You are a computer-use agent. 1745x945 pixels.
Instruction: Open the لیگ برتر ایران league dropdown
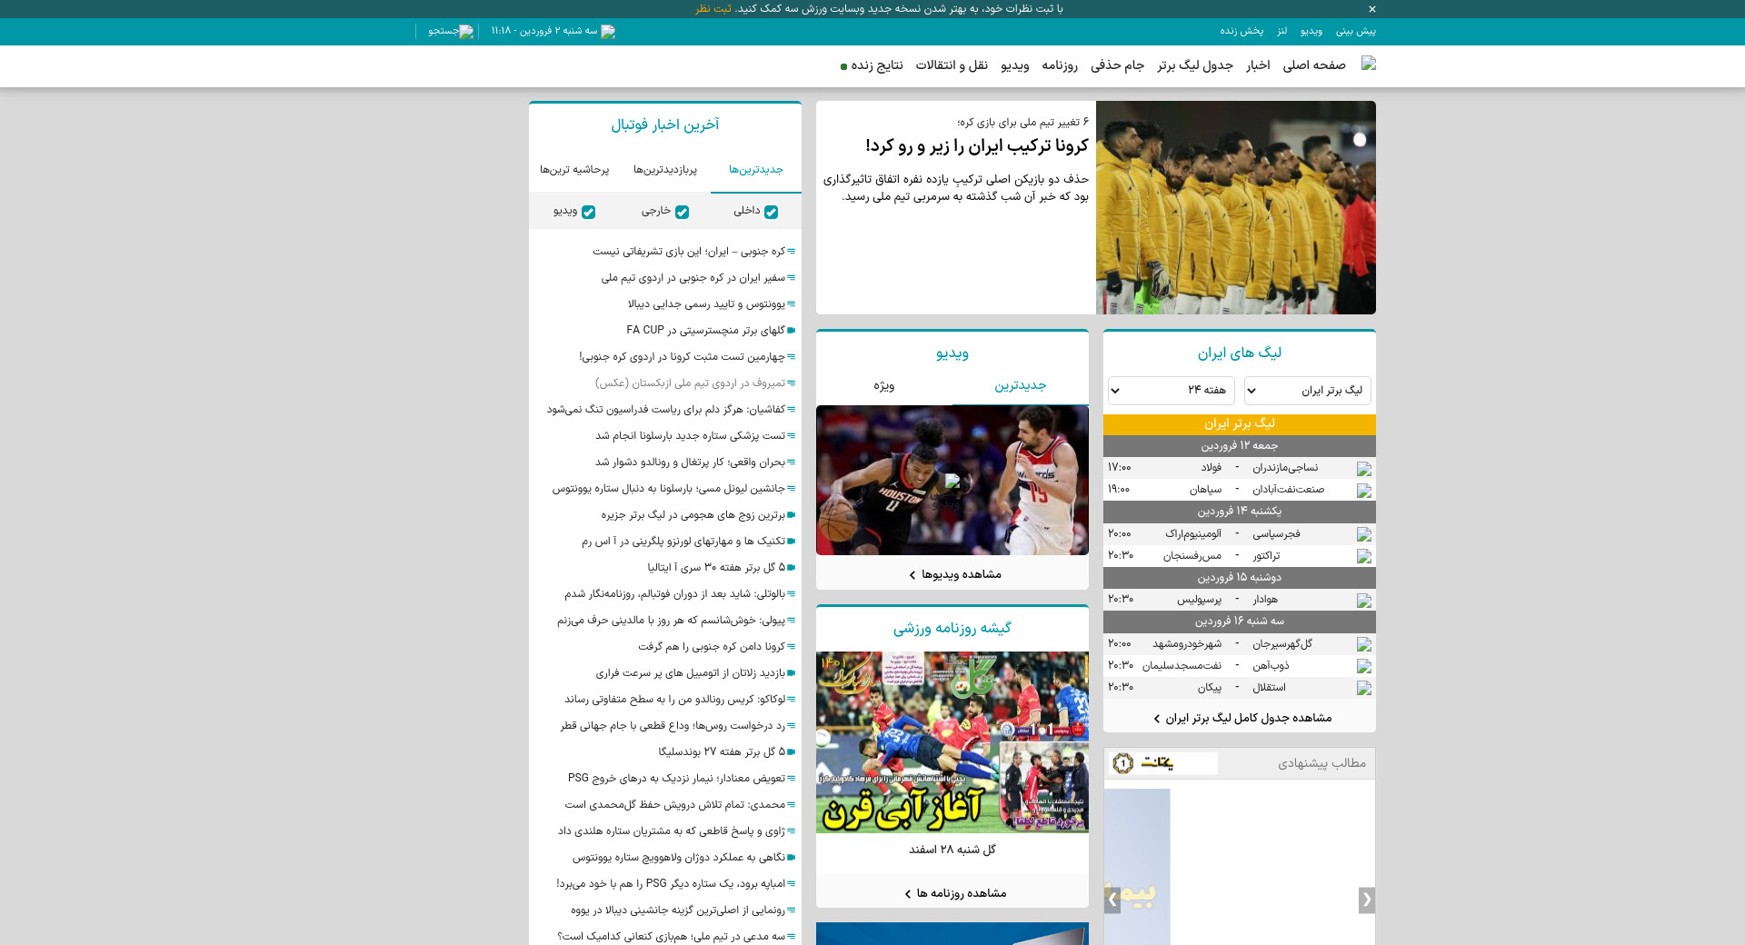[x=1307, y=391]
